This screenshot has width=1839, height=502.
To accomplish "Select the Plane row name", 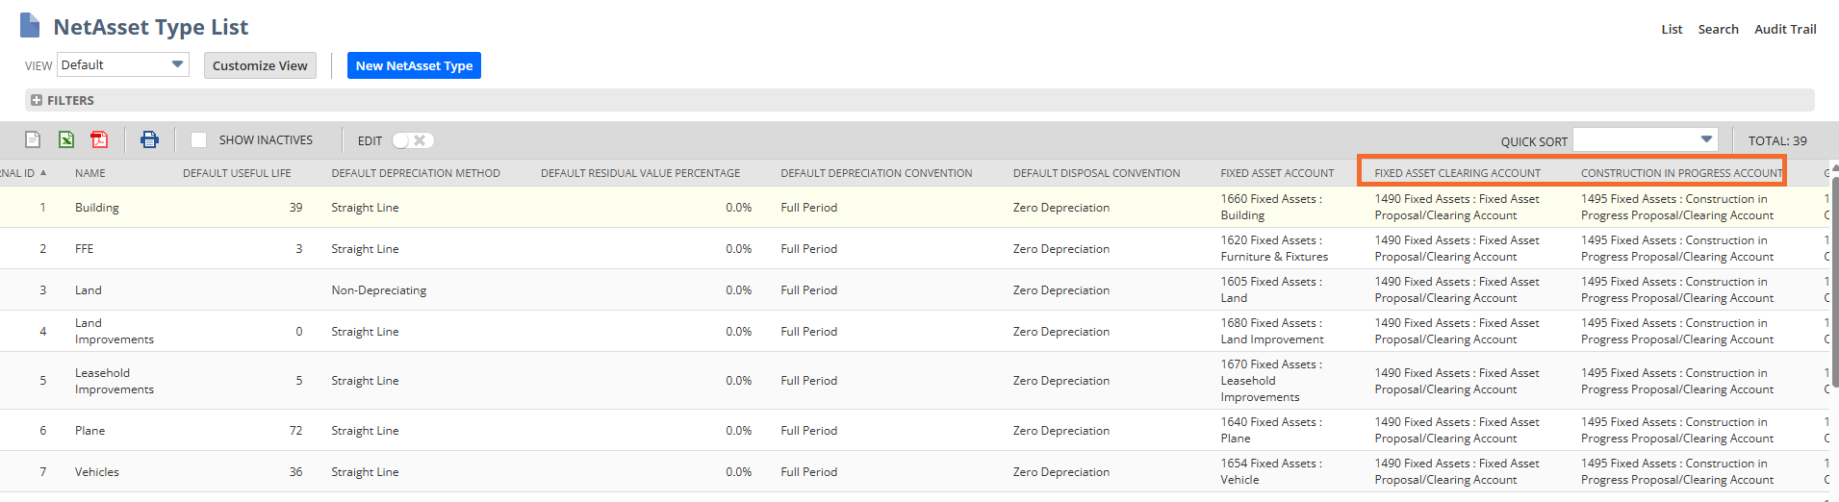I will pos(90,431).
